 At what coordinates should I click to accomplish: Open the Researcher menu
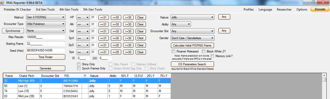284,10
